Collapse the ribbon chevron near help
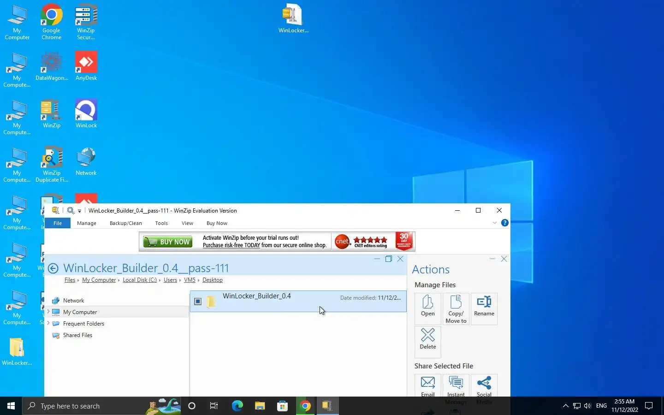Image resolution: width=664 pixels, height=415 pixels. 494,223
